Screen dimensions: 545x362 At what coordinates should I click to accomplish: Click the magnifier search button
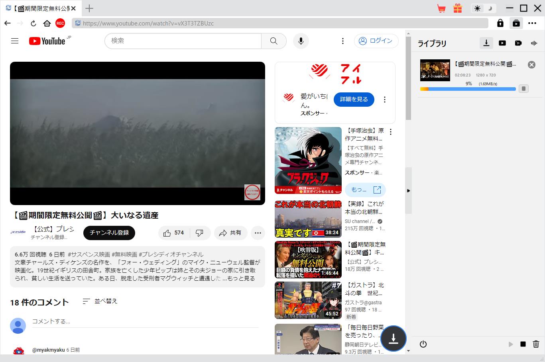pos(273,41)
